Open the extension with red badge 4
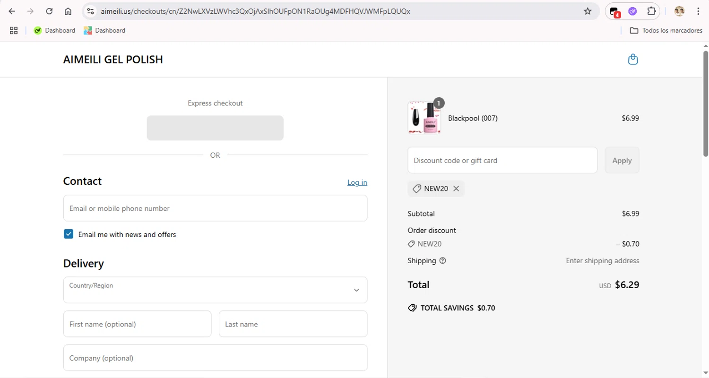Screen dimensions: 709x378 click(614, 11)
